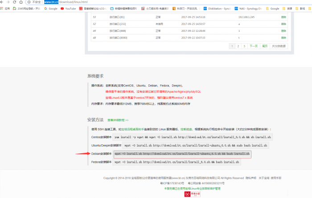Open the 2345网址导航 bookmark
The width and height of the screenshot is (312, 198).
(27, 8)
